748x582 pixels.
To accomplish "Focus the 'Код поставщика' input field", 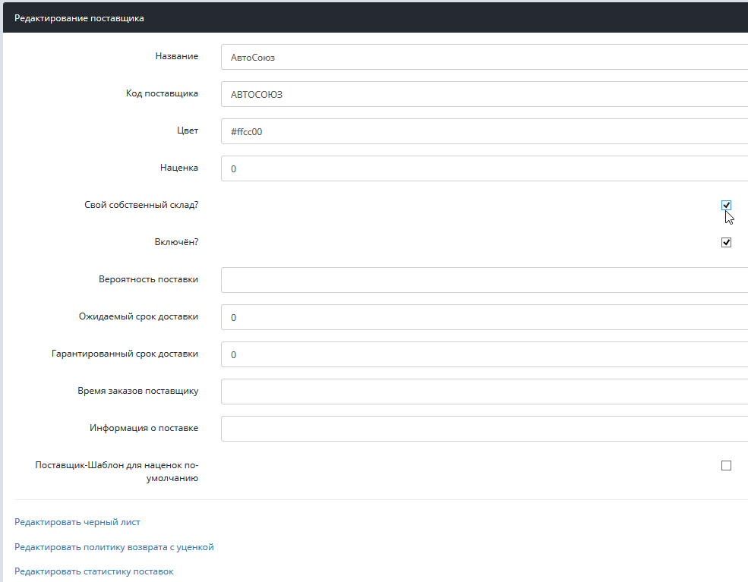I will coord(484,94).
